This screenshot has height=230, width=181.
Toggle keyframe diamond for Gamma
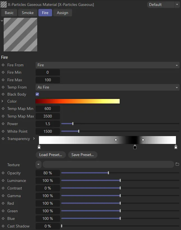[3, 196]
